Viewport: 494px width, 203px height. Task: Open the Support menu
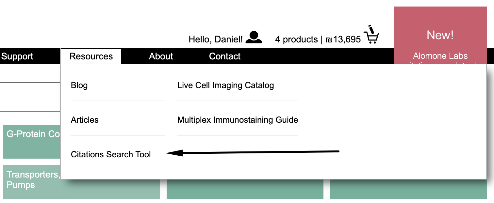(x=17, y=56)
